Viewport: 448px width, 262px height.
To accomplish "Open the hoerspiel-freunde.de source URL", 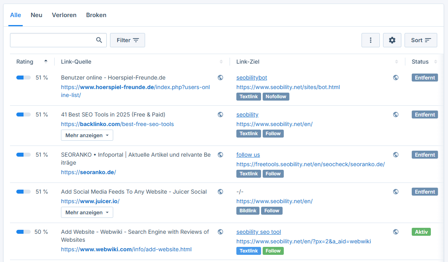I will click(136, 91).
